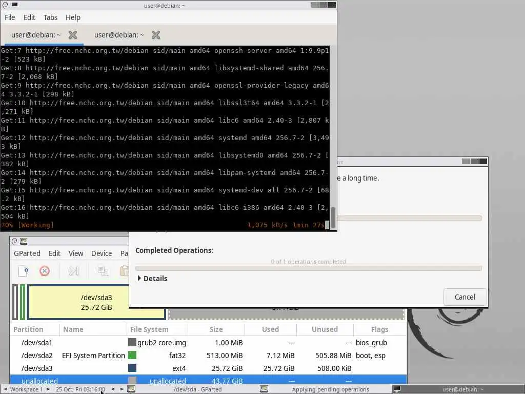The image size is (525, 394).
Task: Click the taskbar clock '25 Oct, Fri 03:16:00'
Action: coord(80,389)
